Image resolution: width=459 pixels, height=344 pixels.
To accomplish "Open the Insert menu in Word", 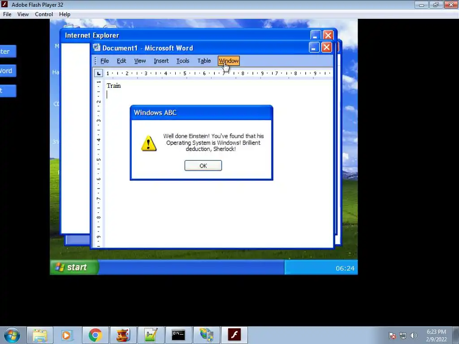I will [161, 61].
